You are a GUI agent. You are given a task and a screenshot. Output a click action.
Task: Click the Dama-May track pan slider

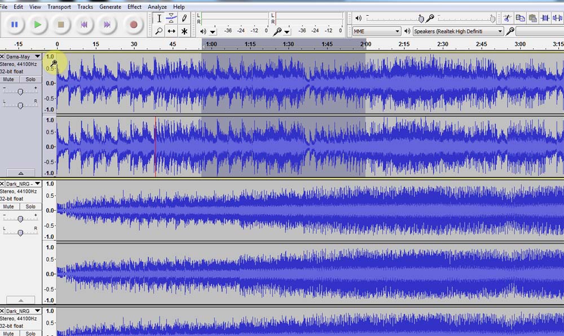pyautogui.click(x=20, y=105)
